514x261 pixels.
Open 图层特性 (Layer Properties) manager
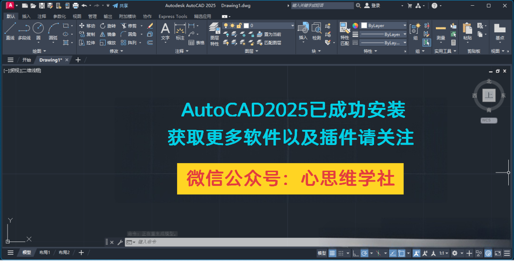point(214,34)
